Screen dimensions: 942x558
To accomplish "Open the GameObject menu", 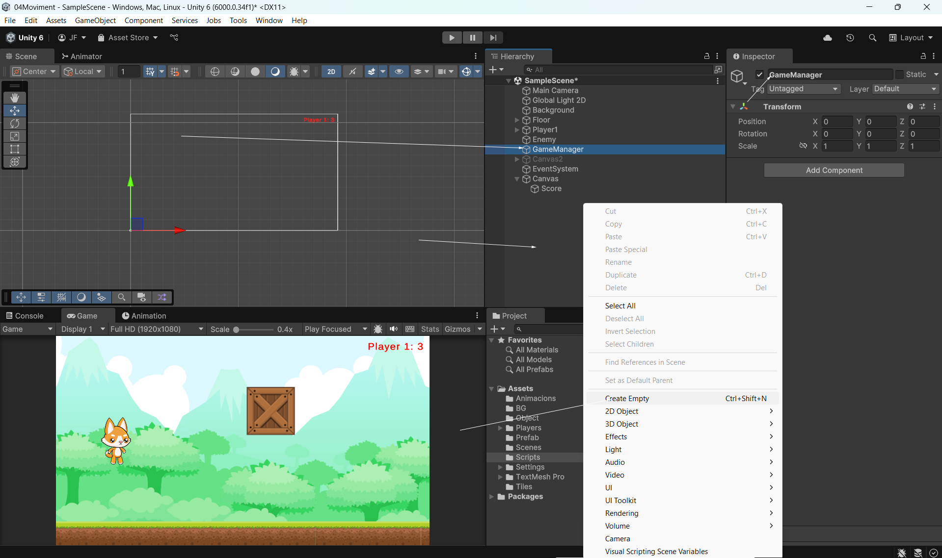I will tap(95, 20).
